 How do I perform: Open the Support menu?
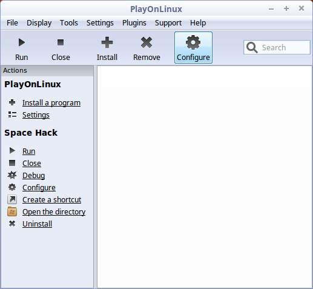tap(168, 22)
